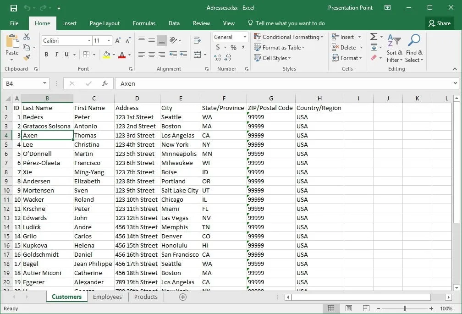Open the Calibri font name dropdown

(x=89, y=41)
